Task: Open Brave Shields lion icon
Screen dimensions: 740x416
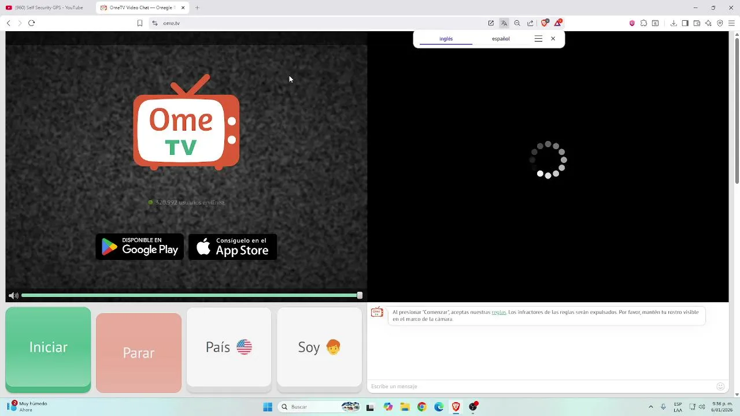Action: [x=545, y=23]
